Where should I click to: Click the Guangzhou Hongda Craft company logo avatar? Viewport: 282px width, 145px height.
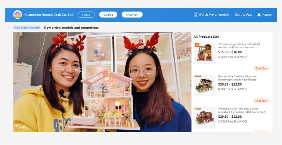point(18,15)
